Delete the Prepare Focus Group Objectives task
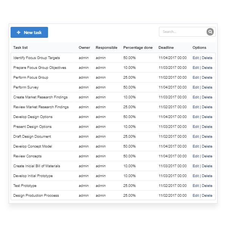The width and height of the screenshot is (227, 227). point(207,68)
